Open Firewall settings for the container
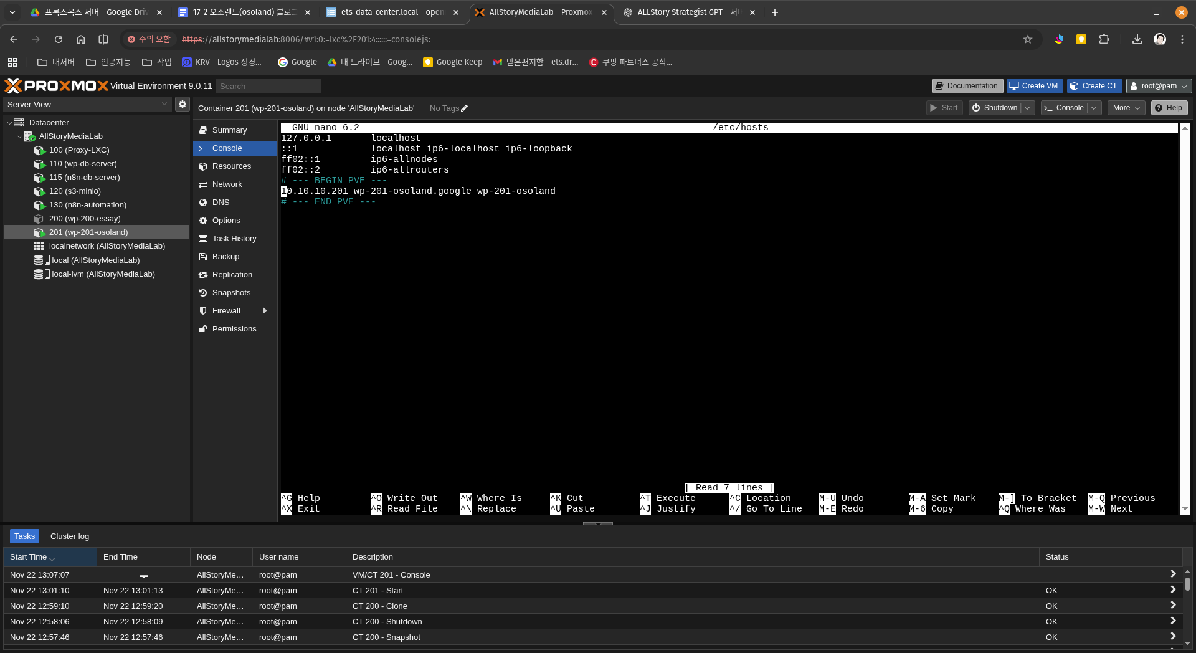 click(x=225, y=311)
